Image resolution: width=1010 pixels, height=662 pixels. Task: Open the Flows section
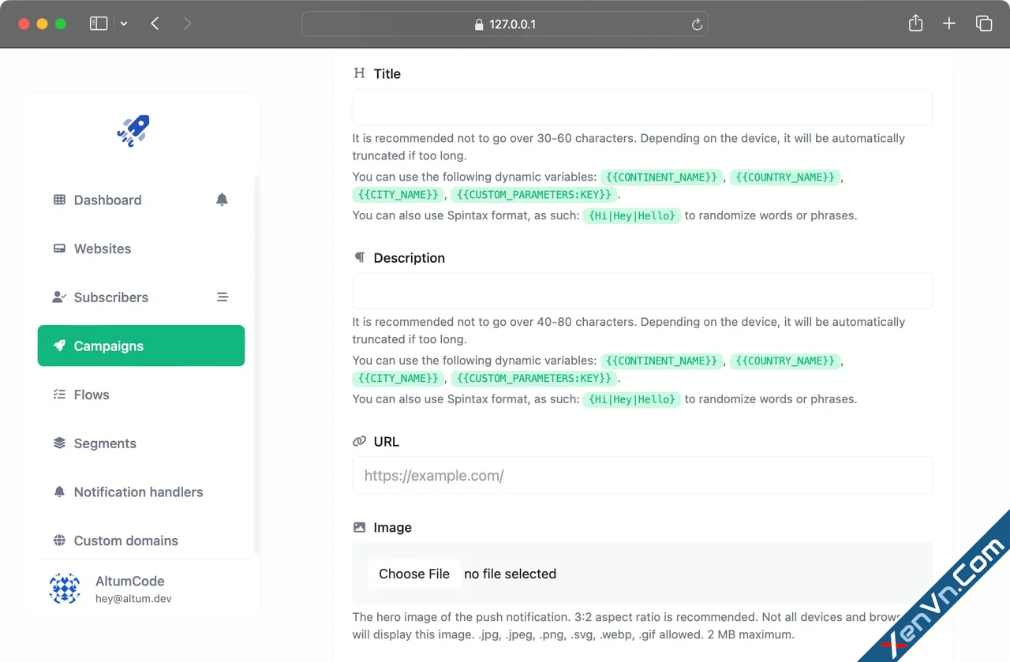[x=92, y=395]
